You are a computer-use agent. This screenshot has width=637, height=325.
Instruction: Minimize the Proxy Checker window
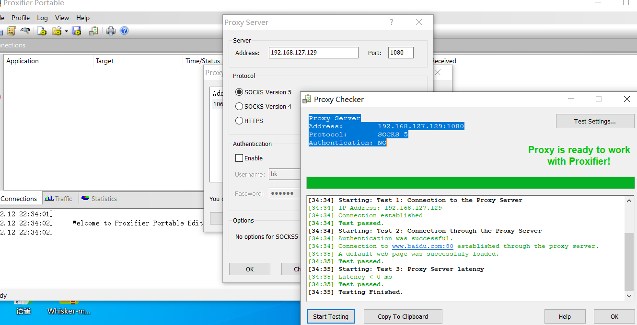tap(571, 99)
